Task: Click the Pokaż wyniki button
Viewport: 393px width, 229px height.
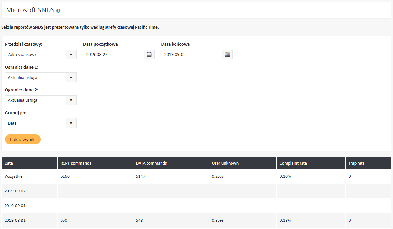Action: point(23,139)
